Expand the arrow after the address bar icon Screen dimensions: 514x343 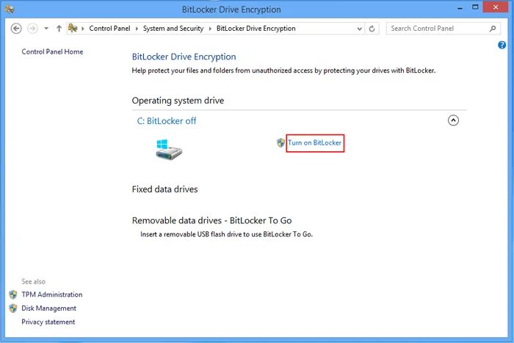82,29
